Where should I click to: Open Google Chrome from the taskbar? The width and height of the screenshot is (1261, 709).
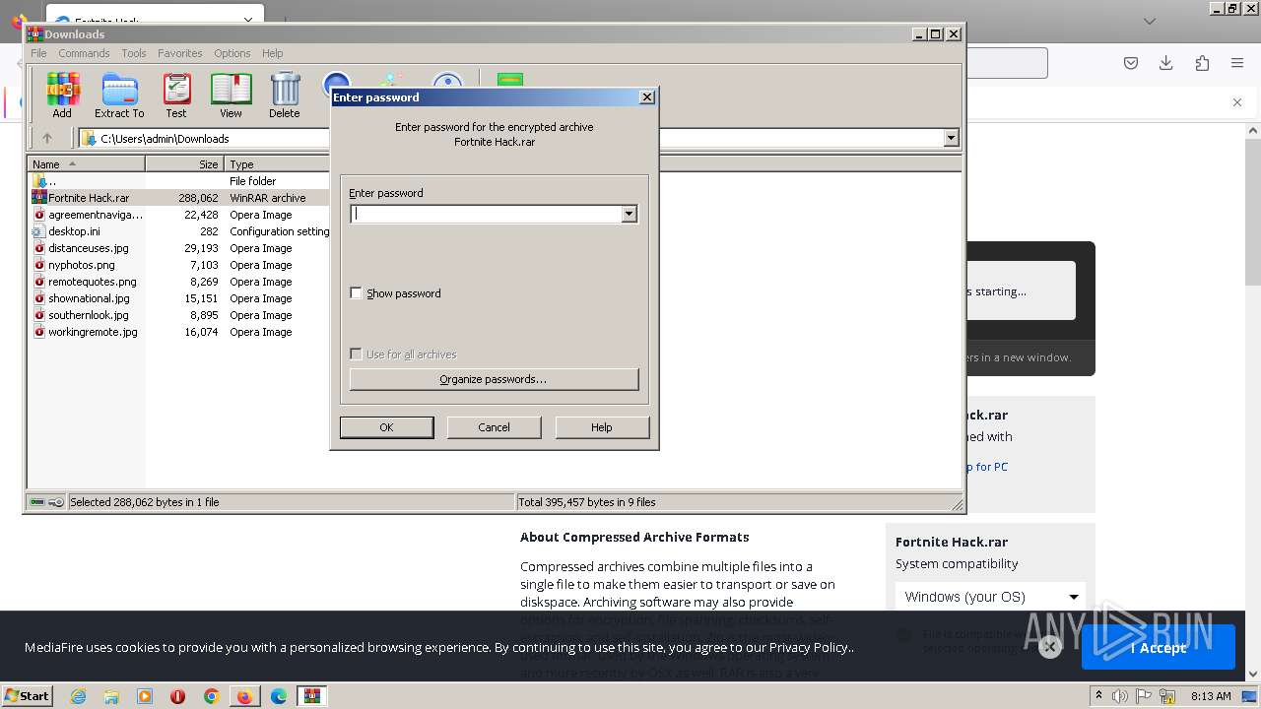[212, 696]
